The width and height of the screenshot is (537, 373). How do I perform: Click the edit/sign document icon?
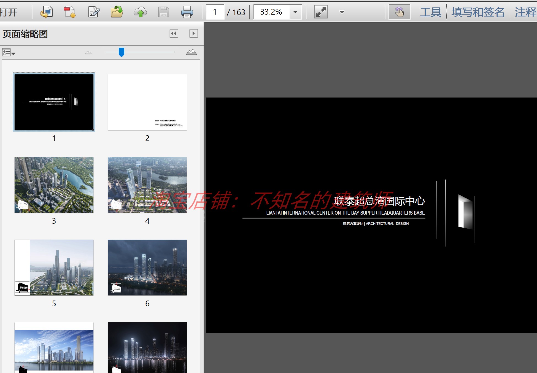(x=94, y=12)
